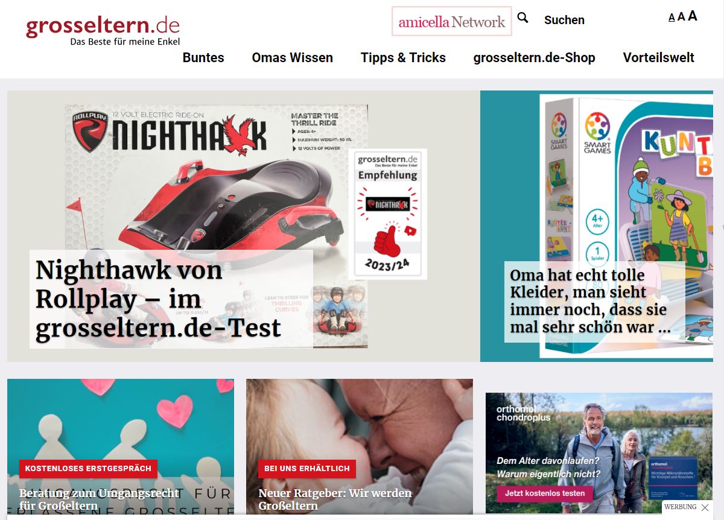Select the largest font size A
The height and width of the screenshot is (520, 724).
[x=693, y=16]
